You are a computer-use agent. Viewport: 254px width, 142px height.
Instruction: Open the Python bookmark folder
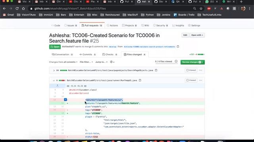click(147, 15)
